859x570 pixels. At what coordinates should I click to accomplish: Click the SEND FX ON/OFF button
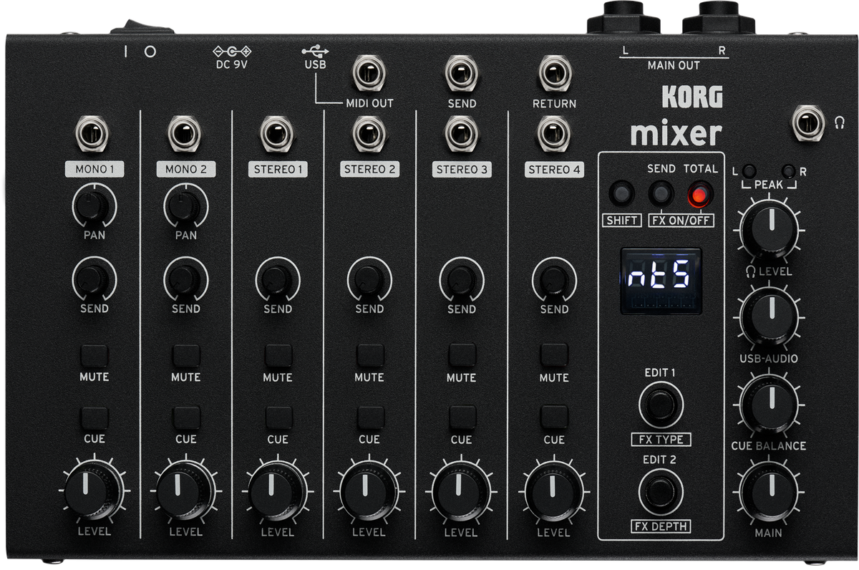point(661,194)
